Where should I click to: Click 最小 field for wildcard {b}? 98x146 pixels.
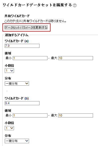coord(30,115)
